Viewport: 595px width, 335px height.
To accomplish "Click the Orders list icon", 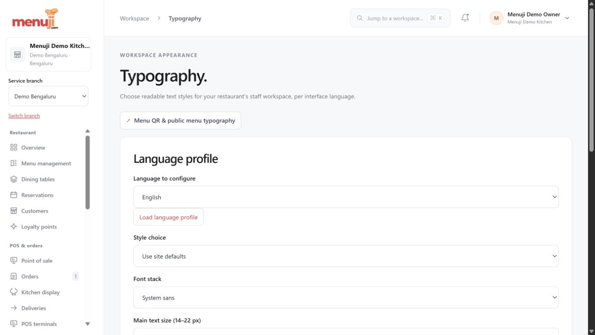I will (x=14, y=276).
